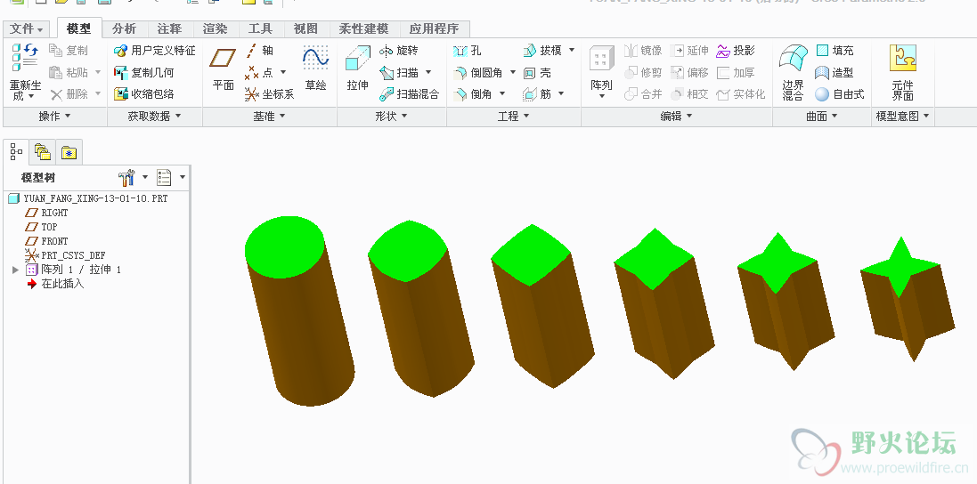Switch to the model tree tab icon
Viewport: 977px width, 484px height.
17,151
